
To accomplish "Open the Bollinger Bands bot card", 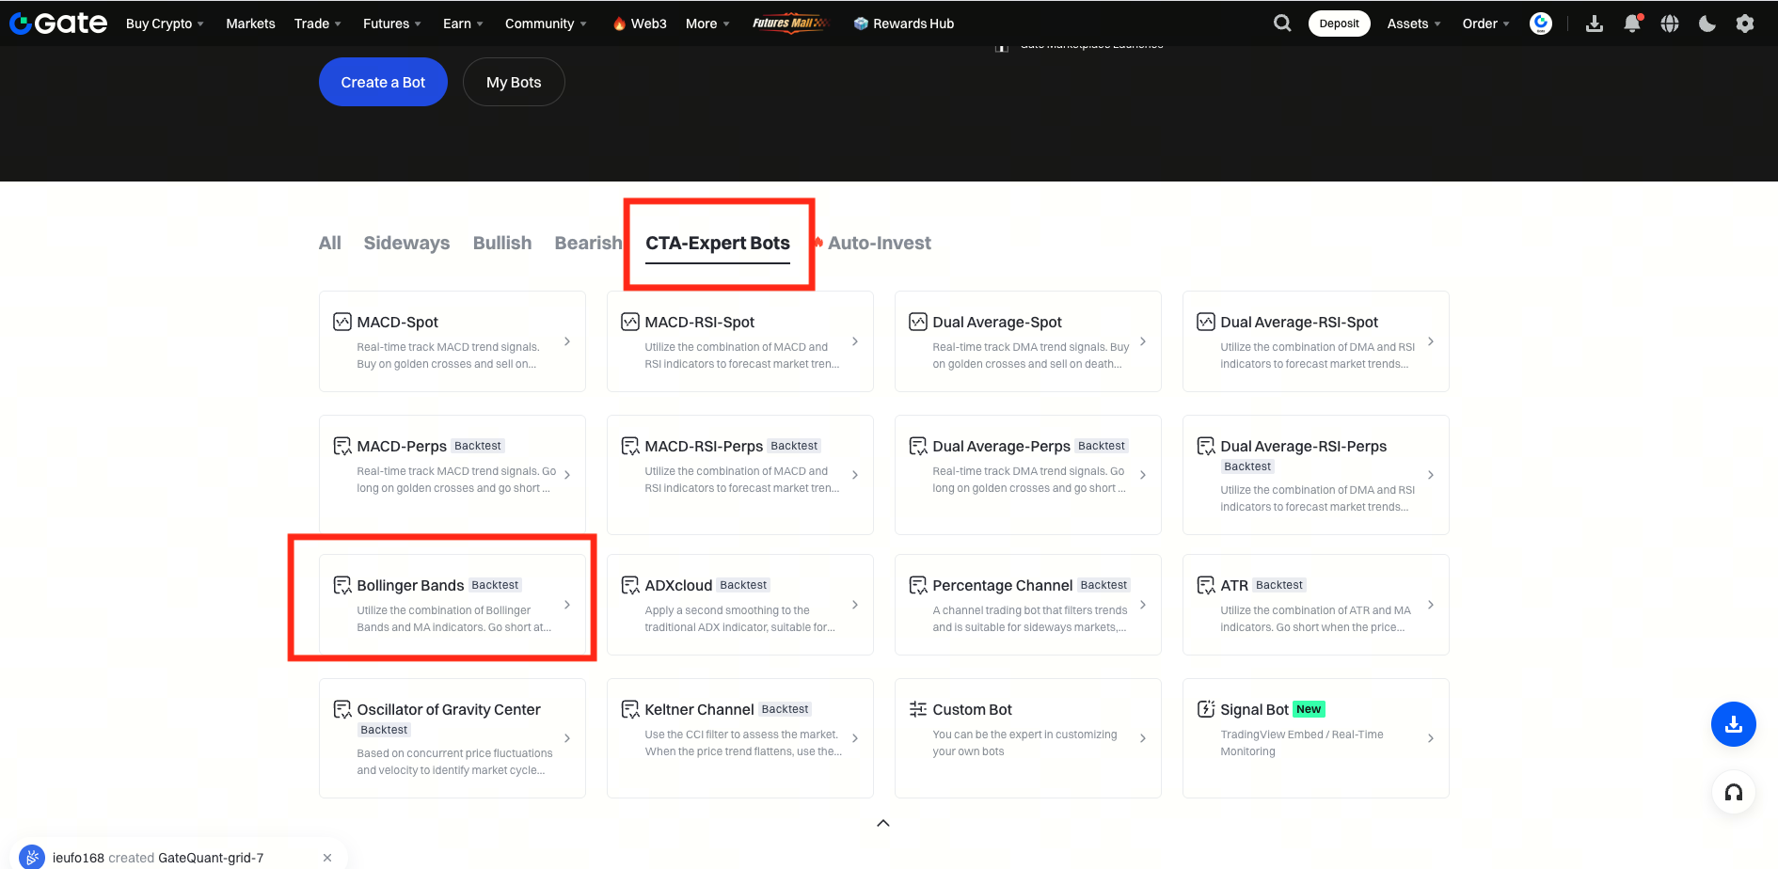I will 452,604.
